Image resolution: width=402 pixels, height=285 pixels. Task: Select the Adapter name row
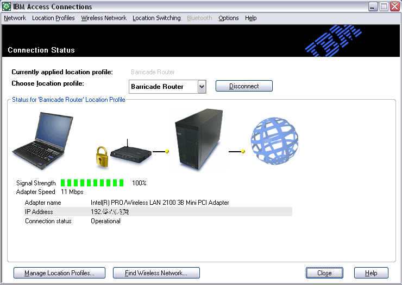(158, 203)
